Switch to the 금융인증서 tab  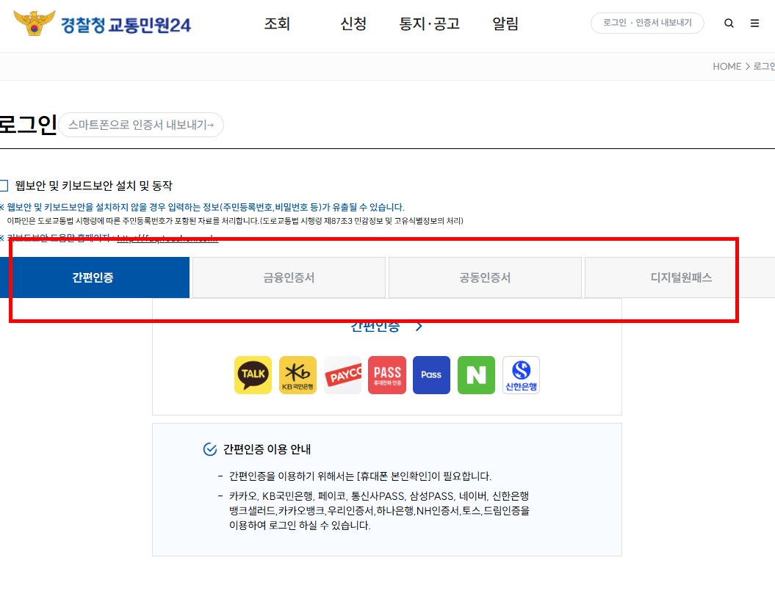pyautogui.click(x=289, y=277)
